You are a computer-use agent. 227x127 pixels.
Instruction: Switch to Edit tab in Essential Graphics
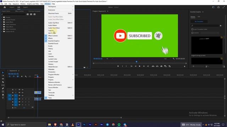[199, 17]
